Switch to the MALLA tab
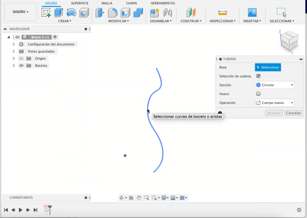 (x=107, y=3)
